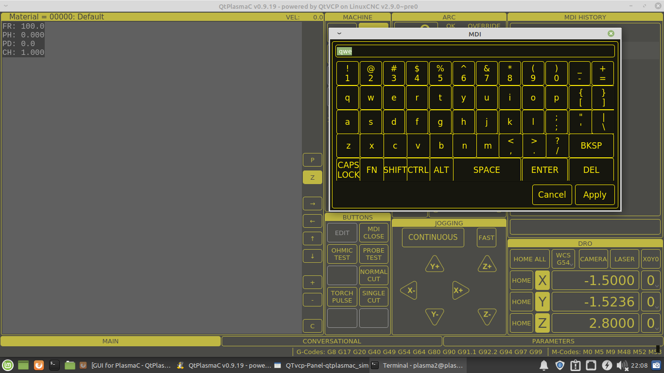
Task: Clear preview with C button
Action: point(313,326)
